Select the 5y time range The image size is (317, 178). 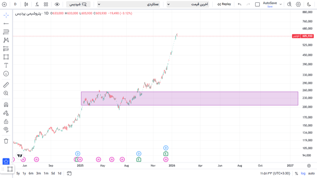coord(18,173)
